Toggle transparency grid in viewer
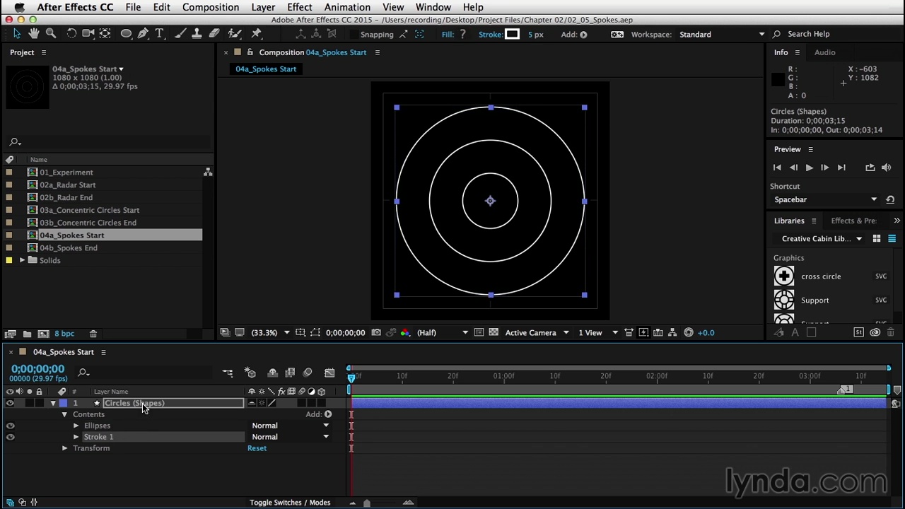905x509 pixels. 494,332
